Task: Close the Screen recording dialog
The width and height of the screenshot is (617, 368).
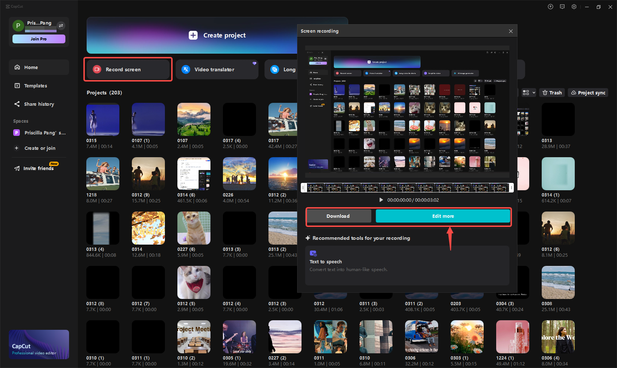Action: pyautogui.click(x=511, y=31)
